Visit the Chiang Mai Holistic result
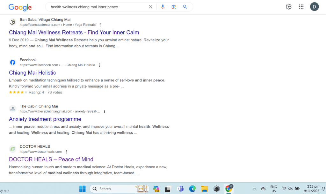Viewport: 326px width, 194px height. pyautogui.click(x=33, y=73)
